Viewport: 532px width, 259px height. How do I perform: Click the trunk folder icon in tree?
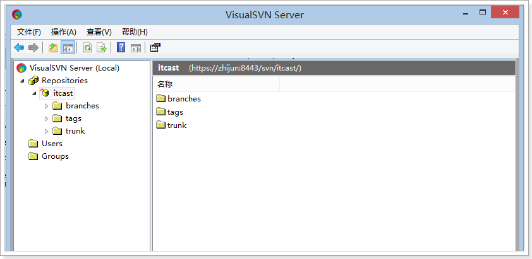click(x=57, y=131)
